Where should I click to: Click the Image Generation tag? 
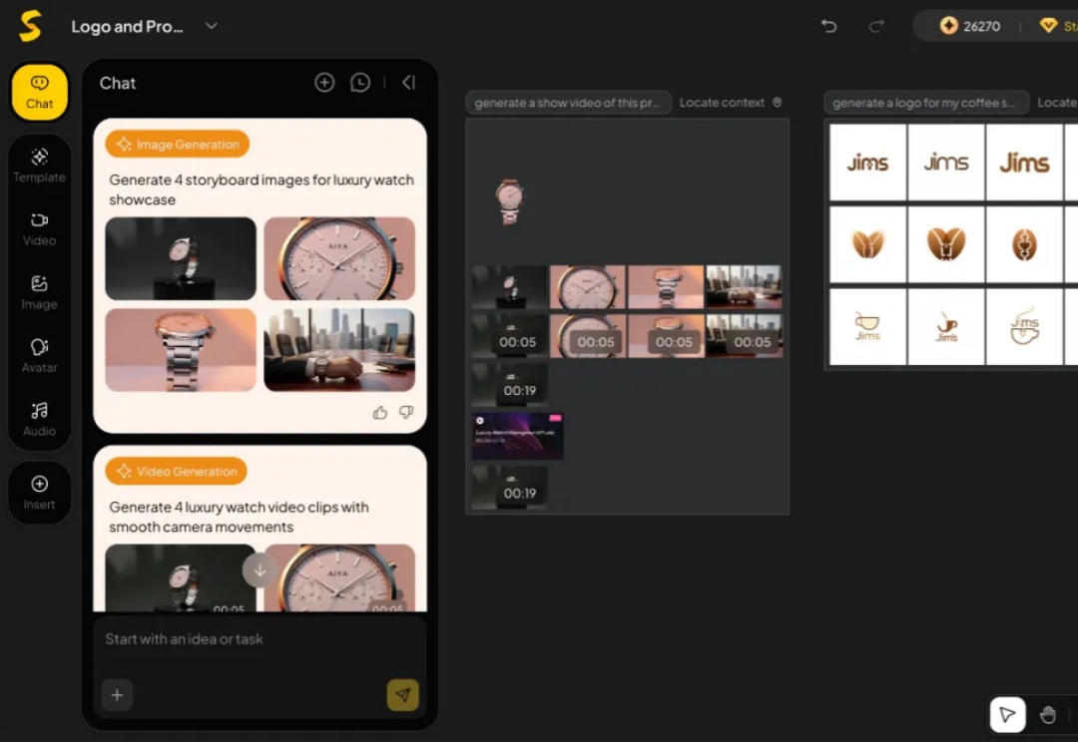(177, 145)
